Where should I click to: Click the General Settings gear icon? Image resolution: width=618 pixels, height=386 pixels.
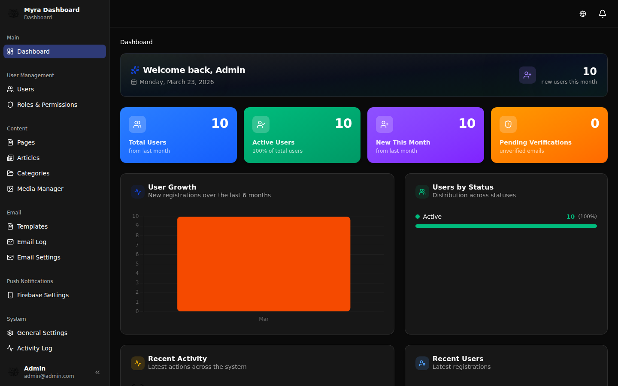[10, 333]
